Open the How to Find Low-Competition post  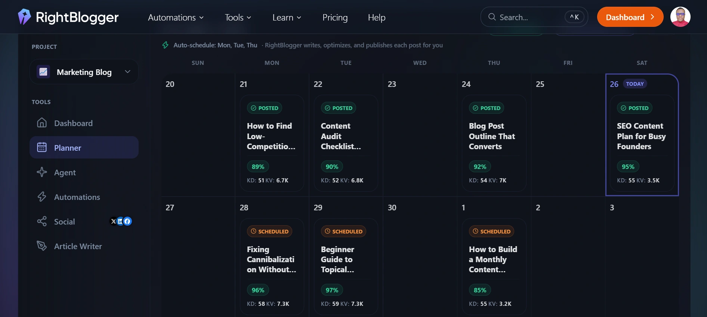click(x=272, y=143)
